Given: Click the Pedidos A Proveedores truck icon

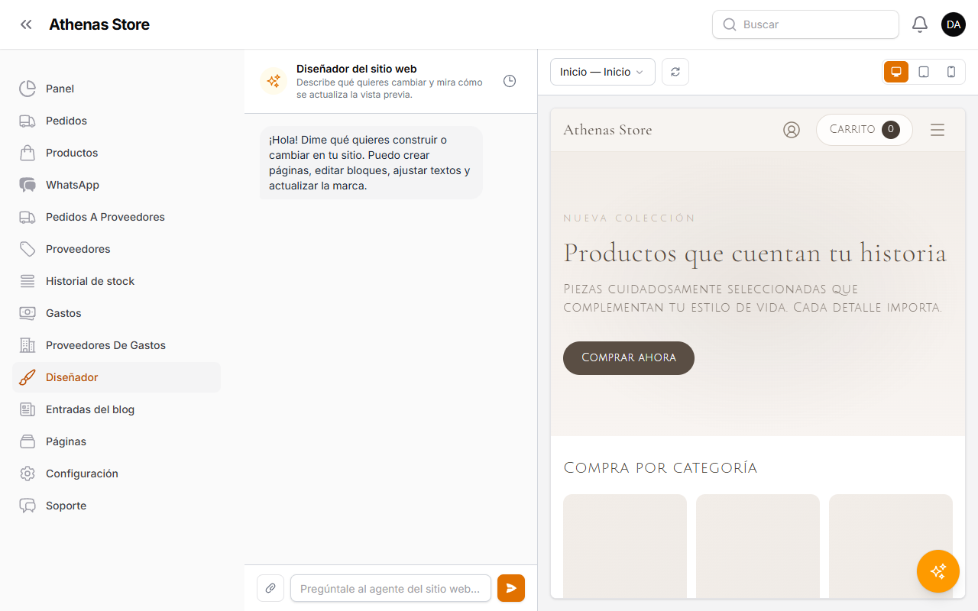Looking at the screenshot, I should tap(28, 217).
